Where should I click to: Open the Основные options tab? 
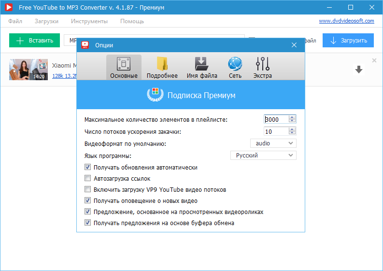coord(124,67)
